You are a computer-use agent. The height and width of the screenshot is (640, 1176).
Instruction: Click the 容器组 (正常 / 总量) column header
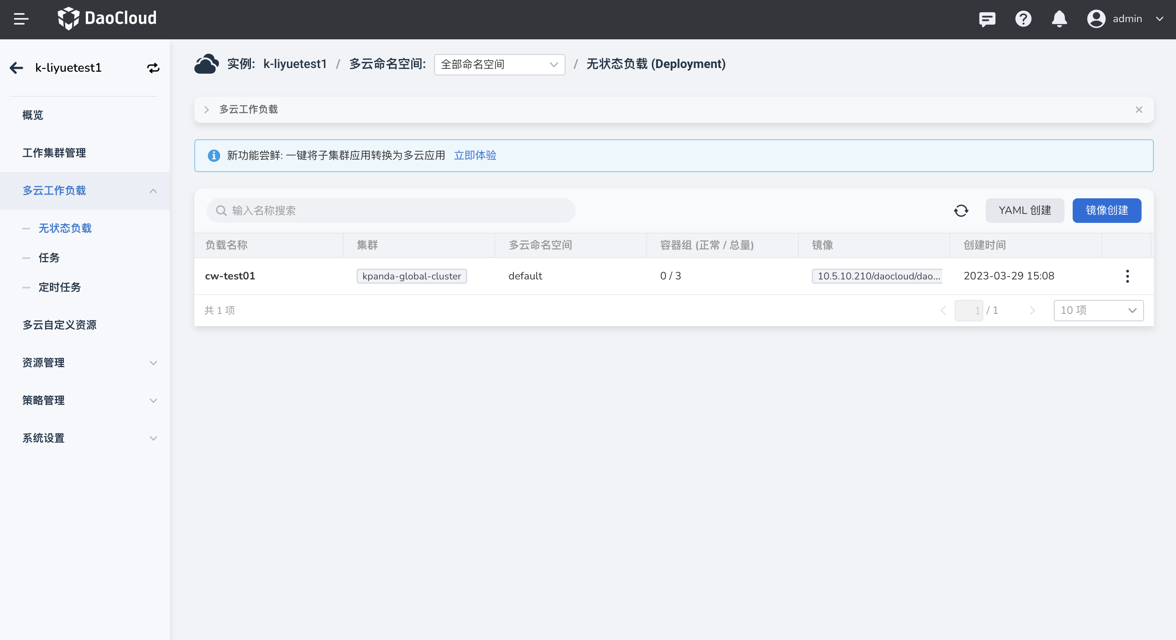click(707, 245)
